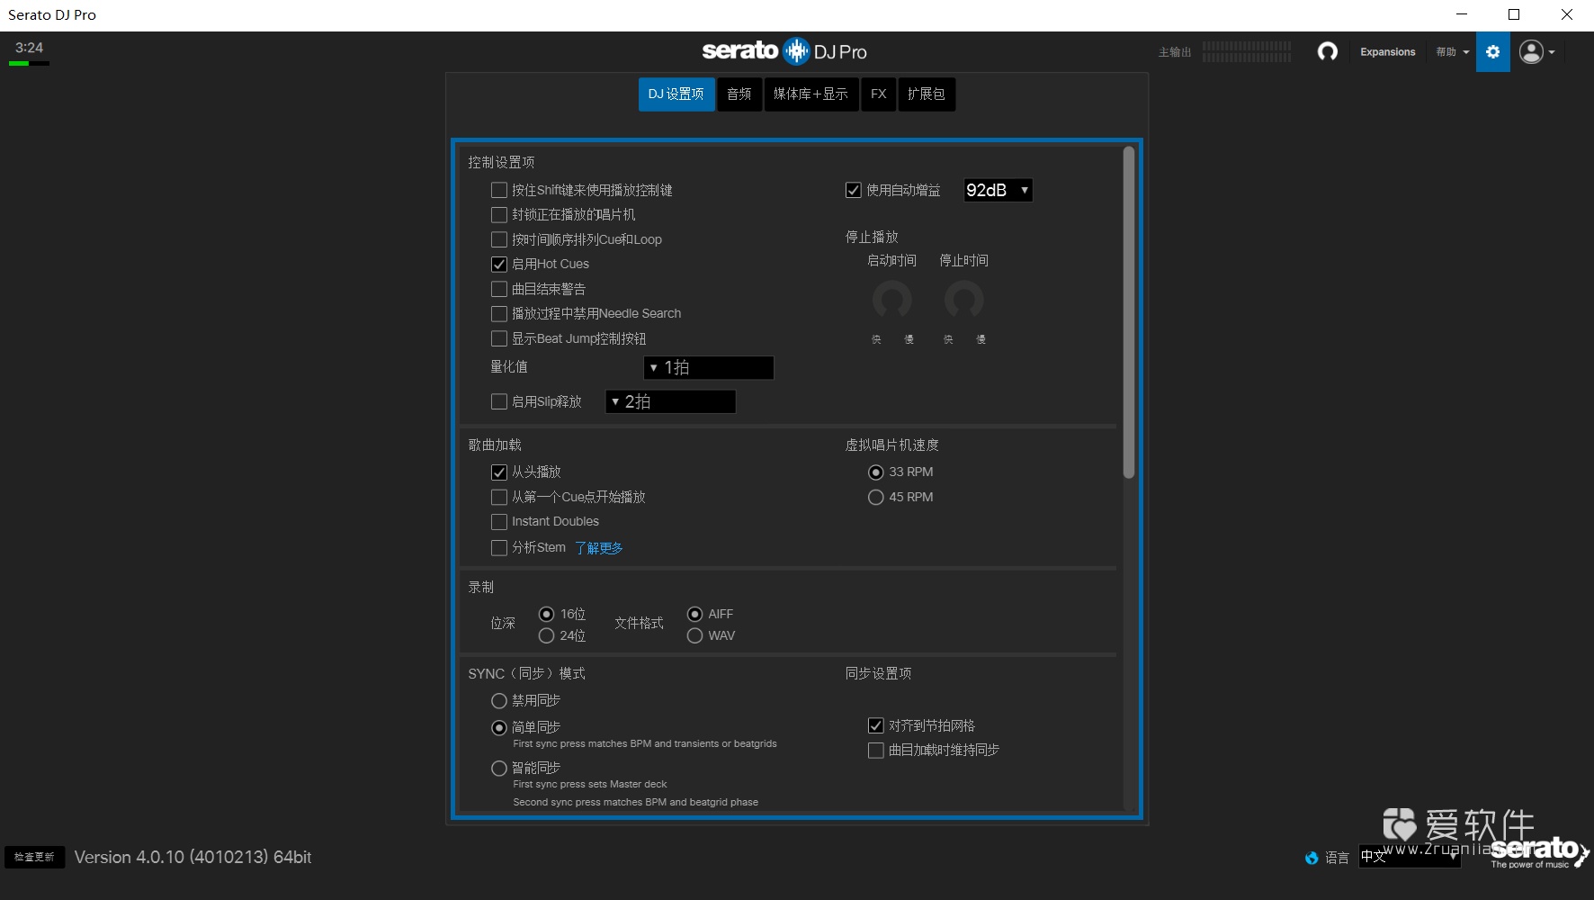Open the headphone cue icon
1594x900 pixels.
click(x=1327, y=52)
